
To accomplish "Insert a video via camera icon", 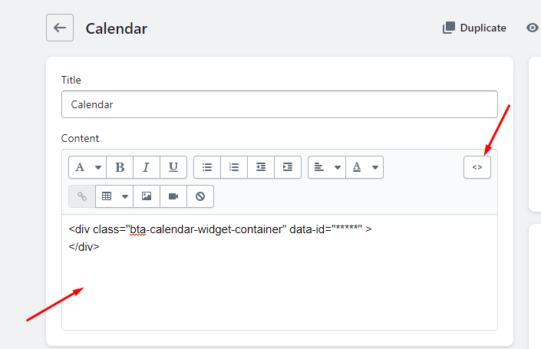I will pos(173,196).
